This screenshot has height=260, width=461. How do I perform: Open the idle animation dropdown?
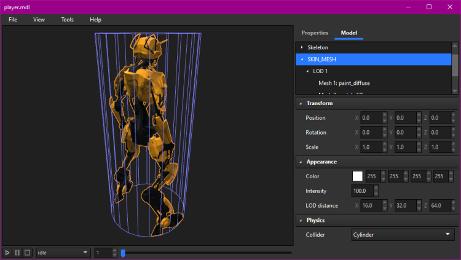tap(63, 253)
